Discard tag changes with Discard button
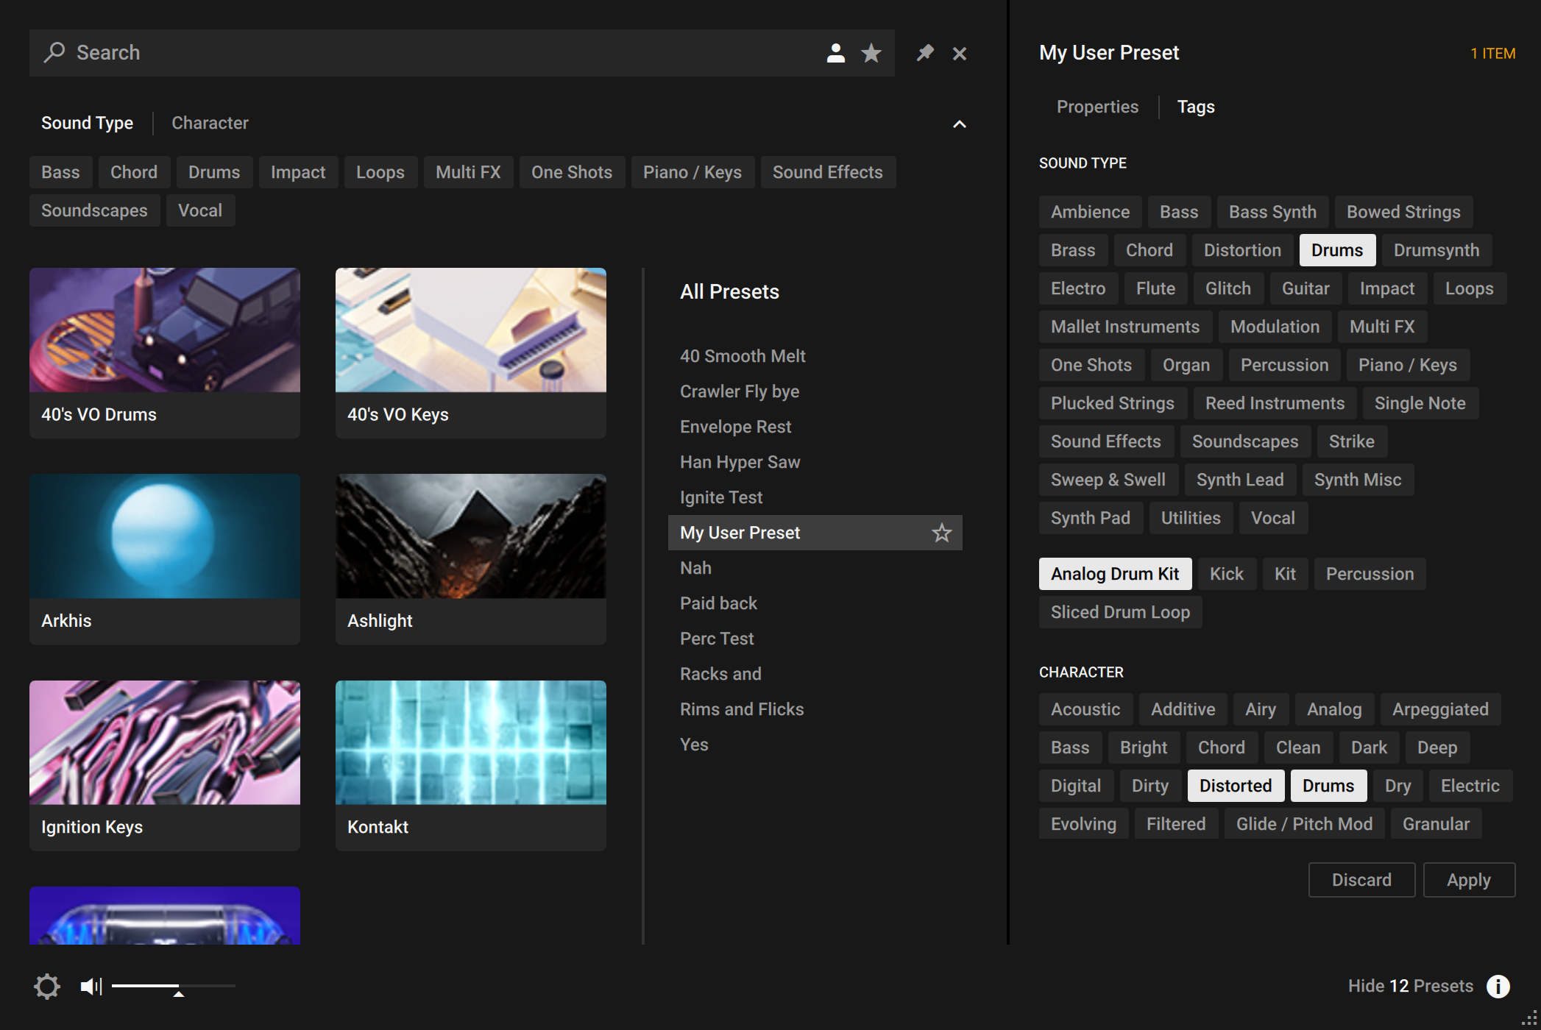 [x=1361, y=879]
